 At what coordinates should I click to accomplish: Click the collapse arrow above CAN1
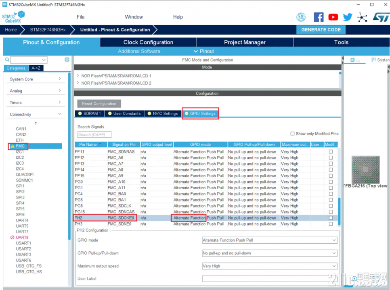(x=36, y=123)
